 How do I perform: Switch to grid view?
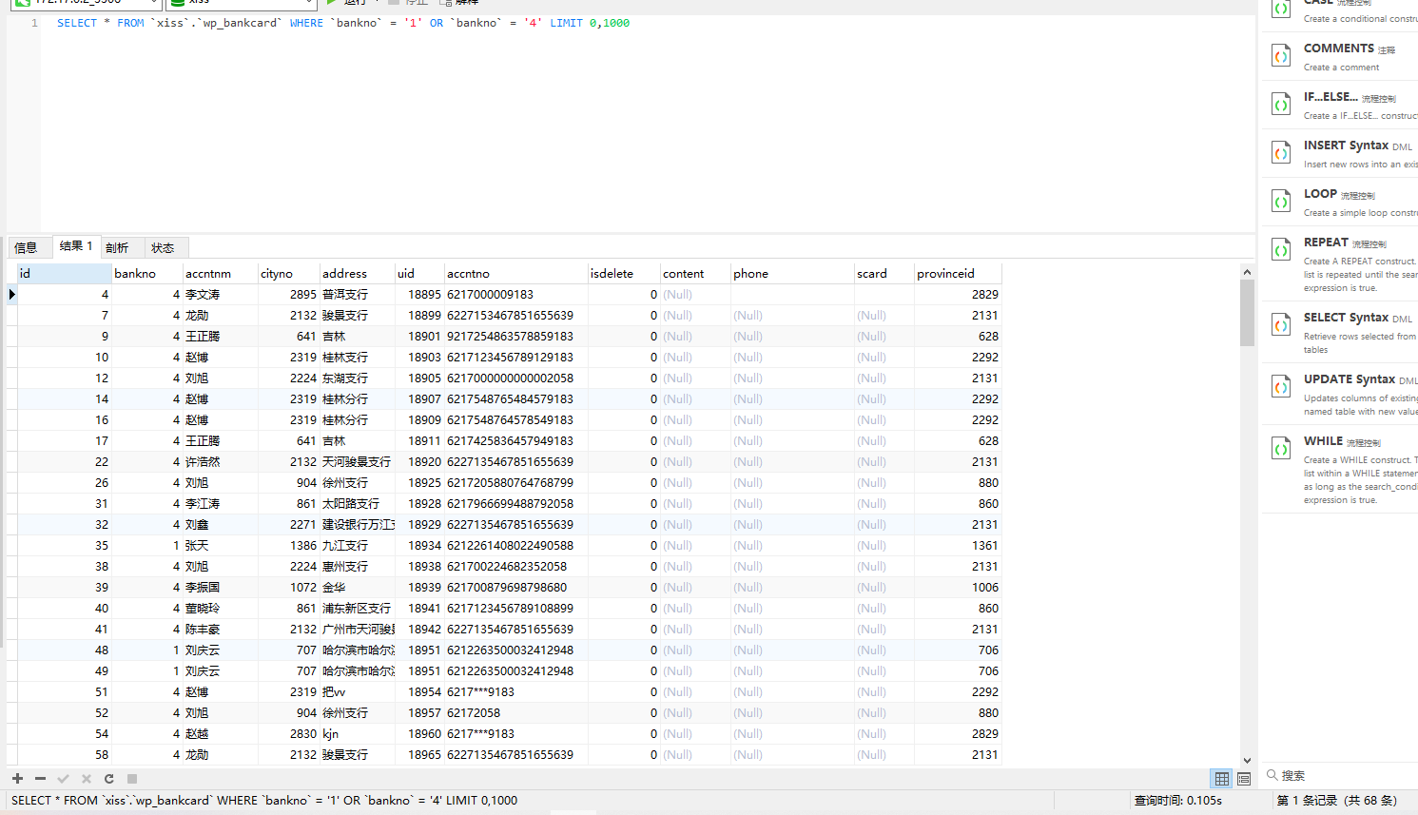1222,778
